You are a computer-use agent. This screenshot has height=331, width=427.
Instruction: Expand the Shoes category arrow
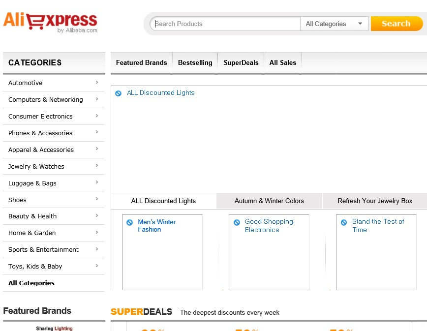(97, 199)
